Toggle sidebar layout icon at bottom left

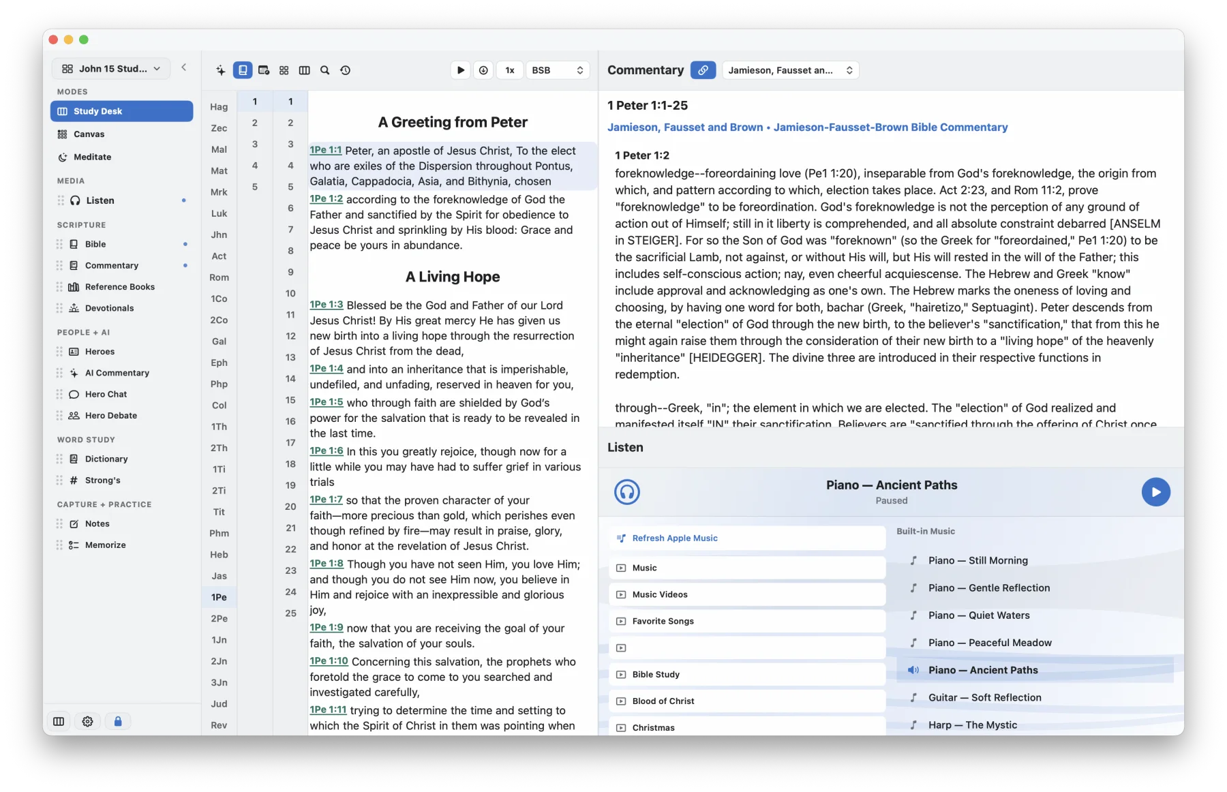pos(59,721)
